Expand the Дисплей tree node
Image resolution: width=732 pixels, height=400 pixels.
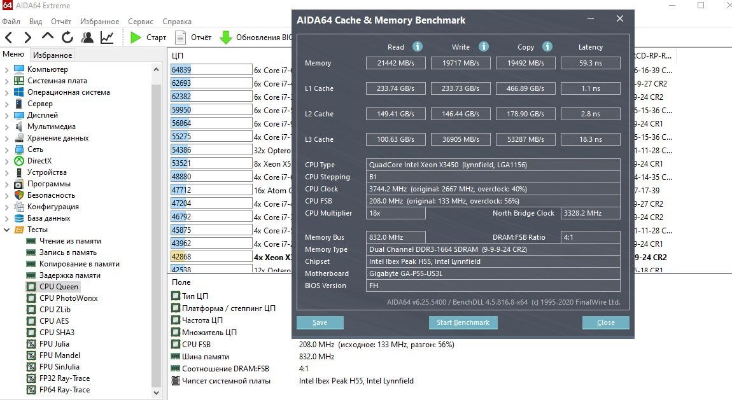(x=6, y=114)
